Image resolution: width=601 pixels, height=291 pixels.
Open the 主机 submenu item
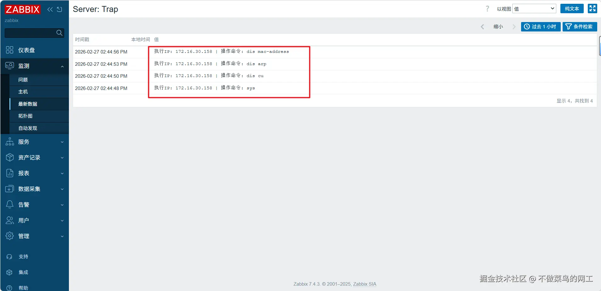pos(39,92)
